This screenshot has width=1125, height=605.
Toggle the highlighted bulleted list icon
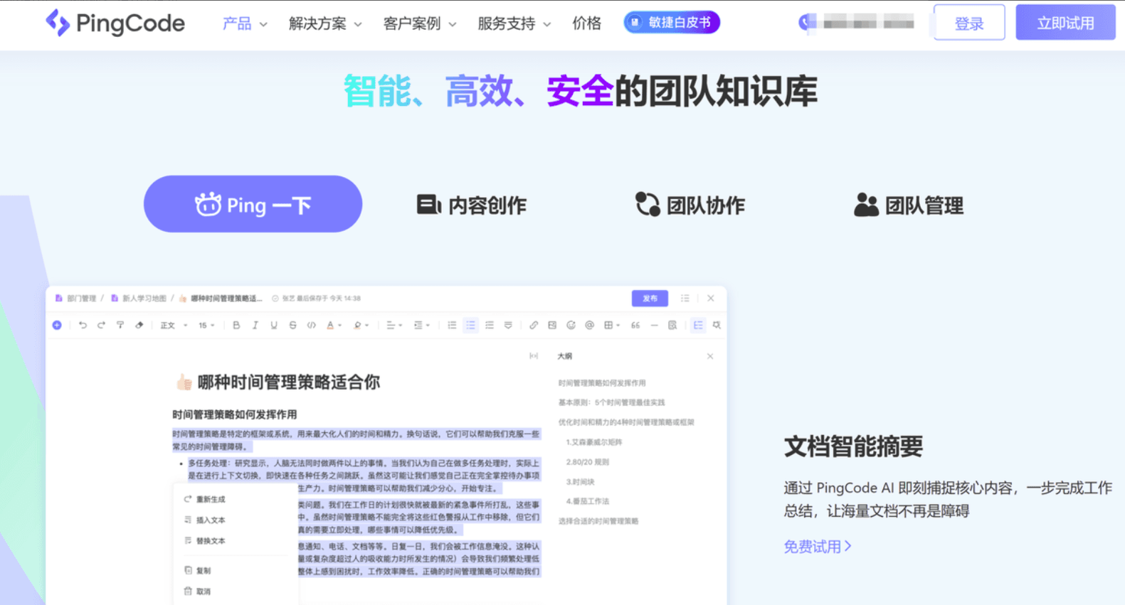click(x=470, y=326)
